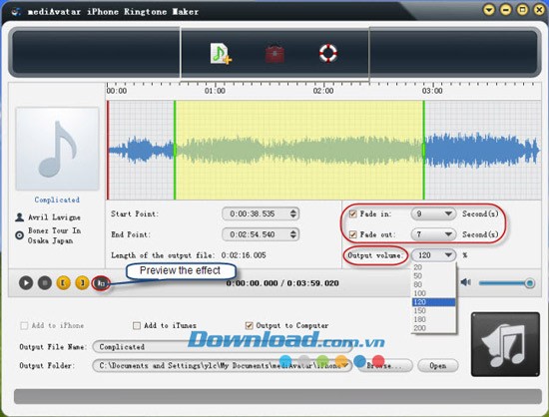This screenshot has width=549, height=417.
Task: Click the Open folder button
Action: click(x=438, y=365)
